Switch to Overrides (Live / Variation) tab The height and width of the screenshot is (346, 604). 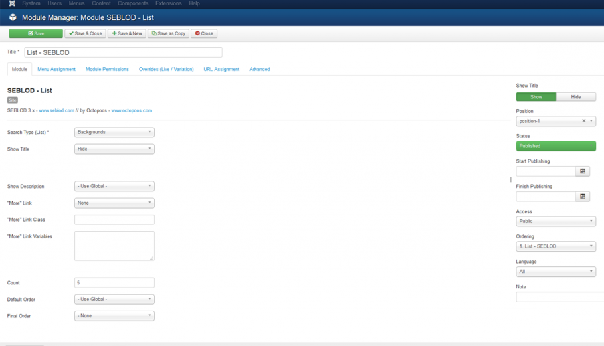(166, 69)
